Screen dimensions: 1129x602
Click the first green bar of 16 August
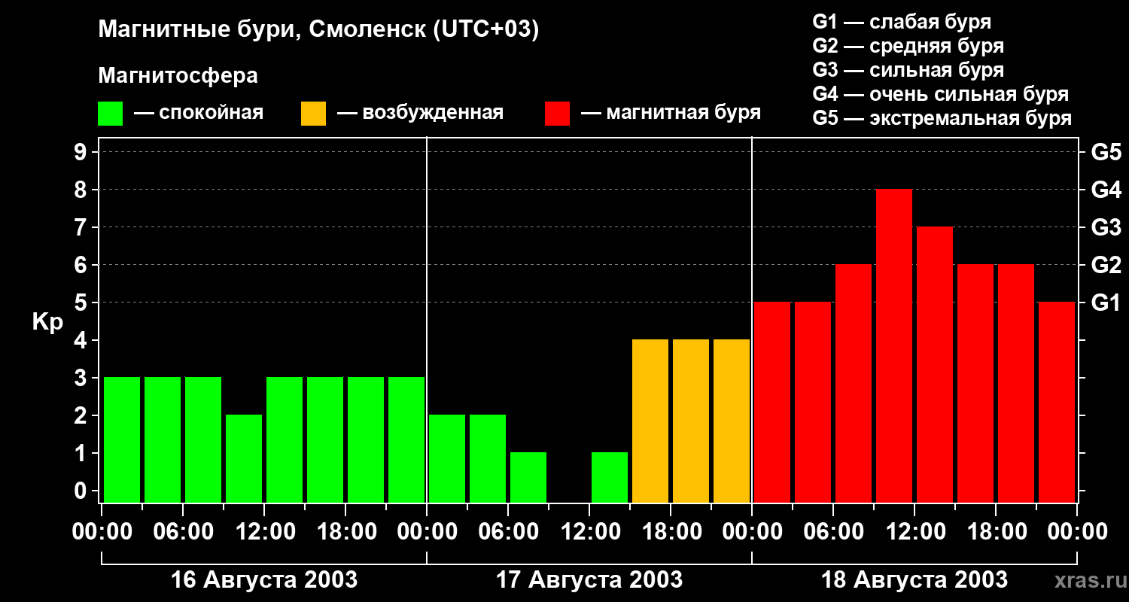click(x=122, y=440)
